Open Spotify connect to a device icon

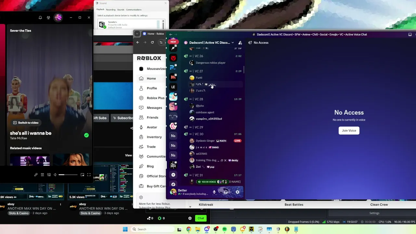point(49,175)
